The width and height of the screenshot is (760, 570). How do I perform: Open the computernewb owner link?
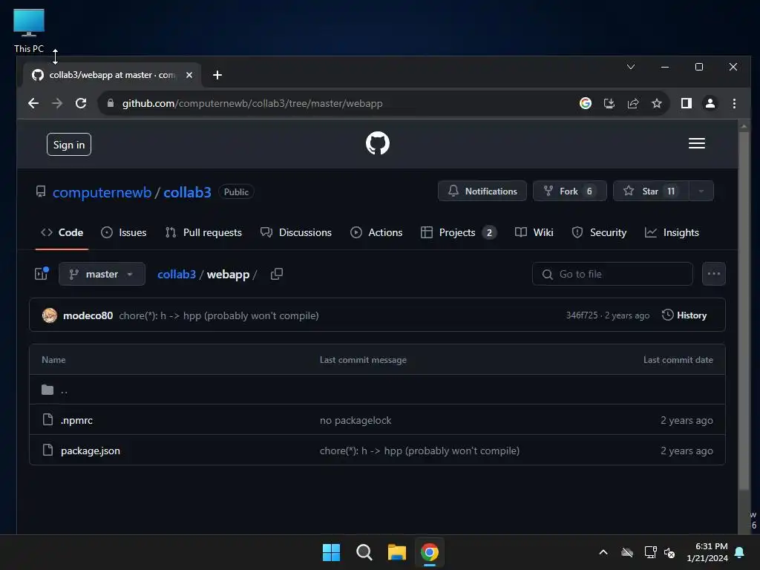pyautogui.click(x=102, y=192)
